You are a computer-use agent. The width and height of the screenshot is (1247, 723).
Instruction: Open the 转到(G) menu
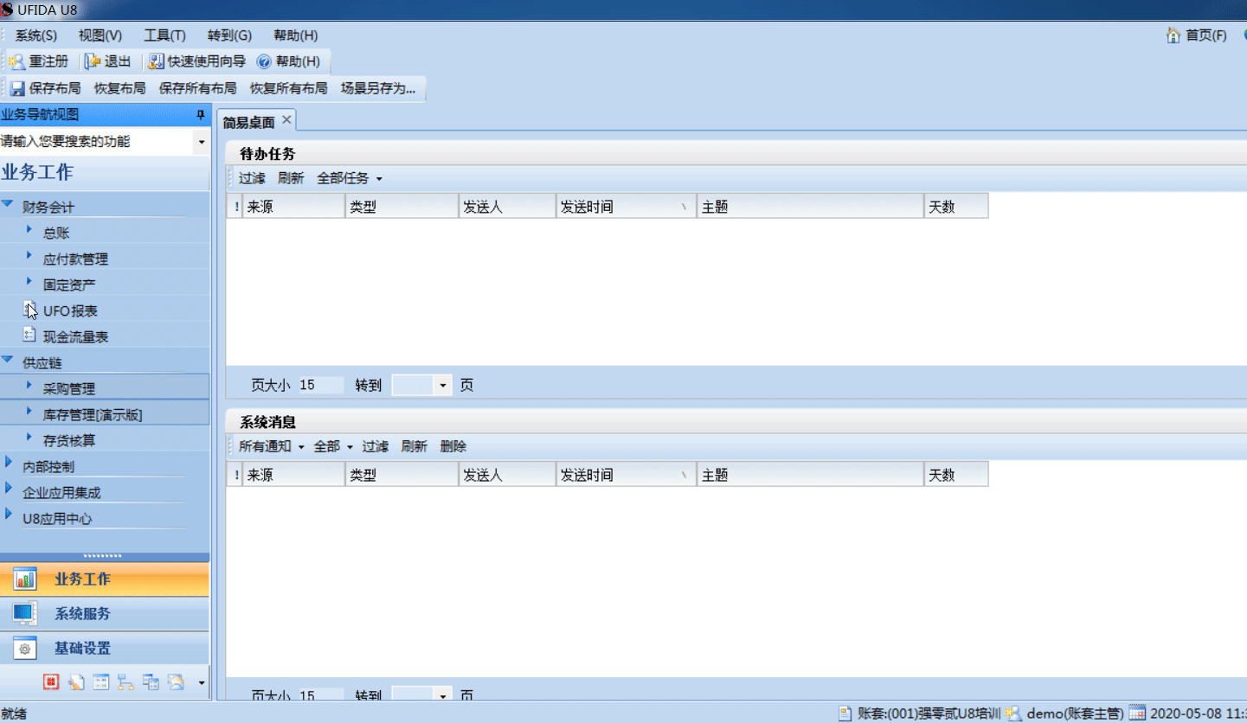tap(229, 35)
